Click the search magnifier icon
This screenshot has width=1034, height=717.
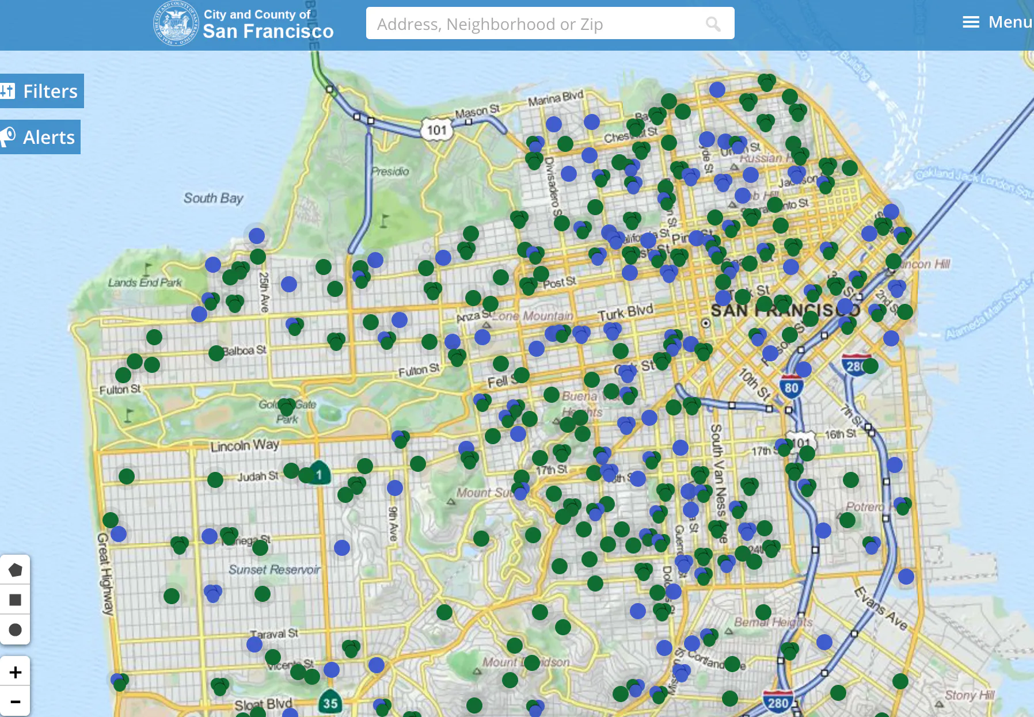click(713, 24)
